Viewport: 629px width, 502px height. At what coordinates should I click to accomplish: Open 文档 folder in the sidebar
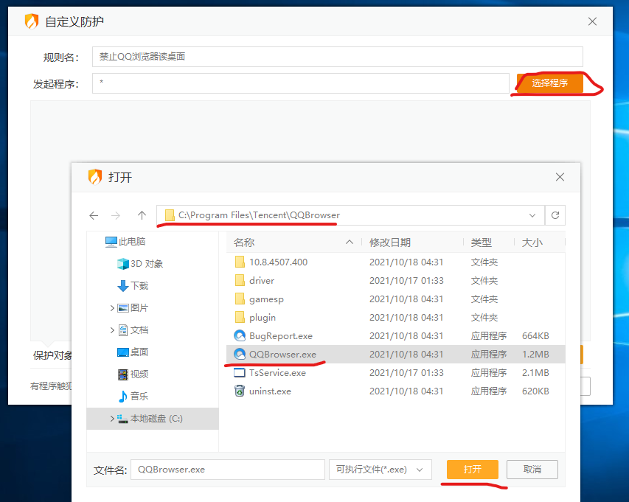click(x=139, y=330)
